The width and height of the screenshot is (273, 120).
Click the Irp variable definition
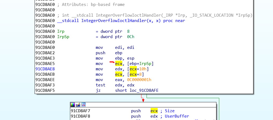60,31
